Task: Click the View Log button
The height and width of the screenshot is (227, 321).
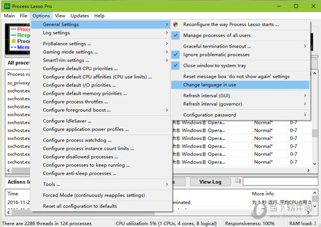Action: click(210, 181)
